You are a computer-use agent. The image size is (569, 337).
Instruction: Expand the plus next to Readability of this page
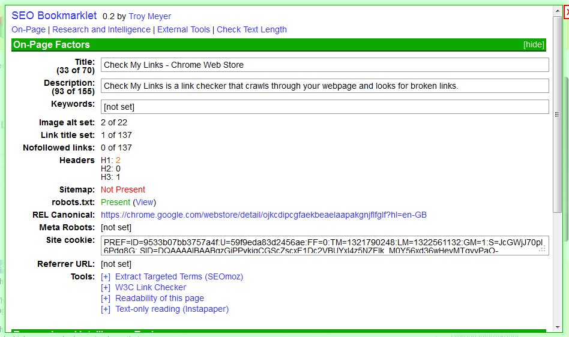point(106,299)
